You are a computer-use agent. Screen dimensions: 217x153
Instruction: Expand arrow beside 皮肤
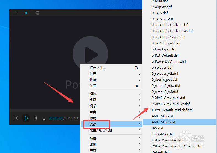(140, 124)
